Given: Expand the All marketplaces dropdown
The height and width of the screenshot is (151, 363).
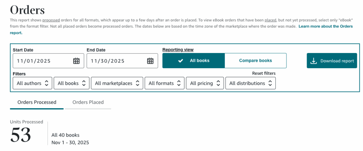Looking at the screenshot, I should (117, 83).
